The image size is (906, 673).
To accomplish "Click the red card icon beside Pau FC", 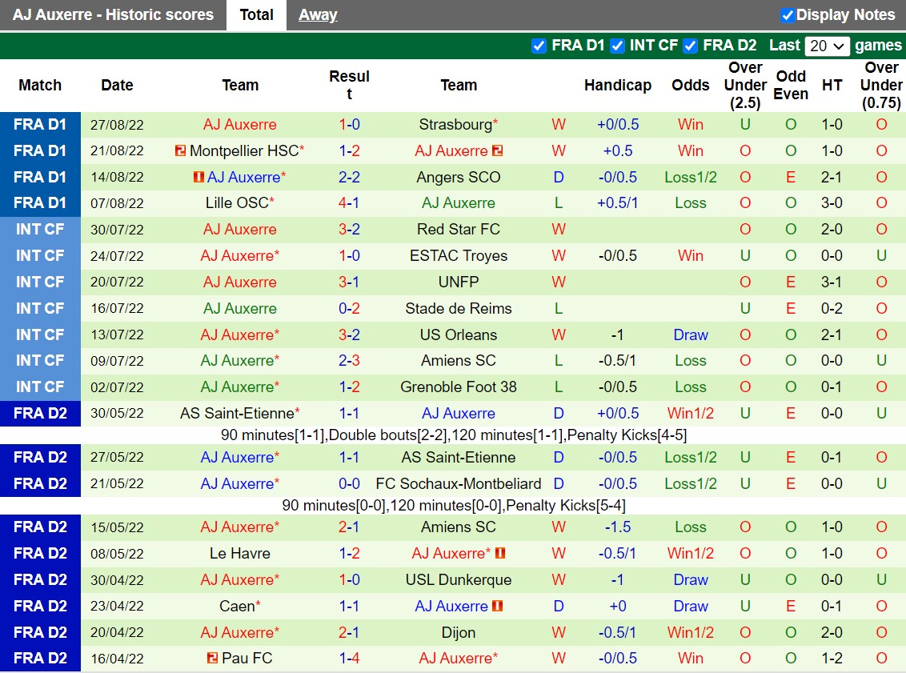I will [x=212, y=659].
